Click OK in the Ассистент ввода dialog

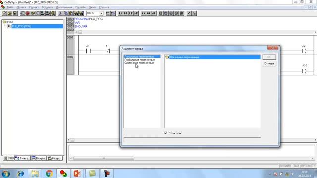[269, 57]
